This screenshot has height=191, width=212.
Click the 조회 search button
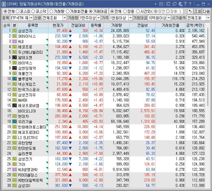tap(198, 11)
